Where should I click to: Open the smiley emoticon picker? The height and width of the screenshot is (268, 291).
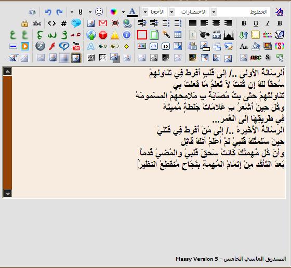pos(99,11)
